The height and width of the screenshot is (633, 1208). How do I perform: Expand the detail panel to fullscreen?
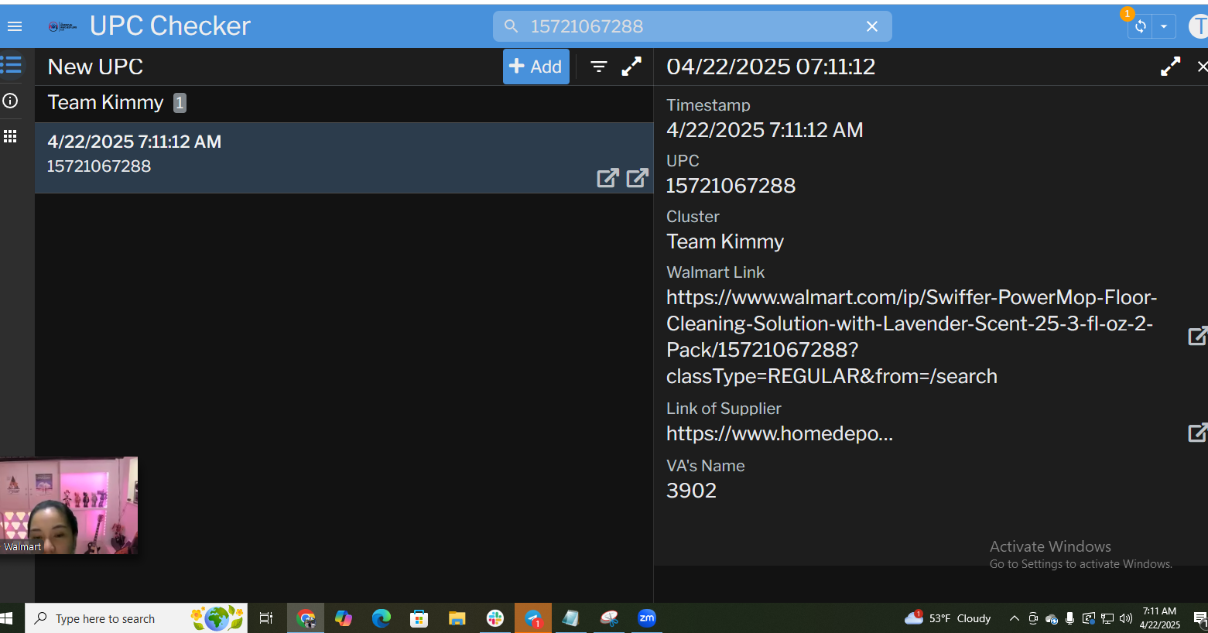click(x=1170, y=67)
